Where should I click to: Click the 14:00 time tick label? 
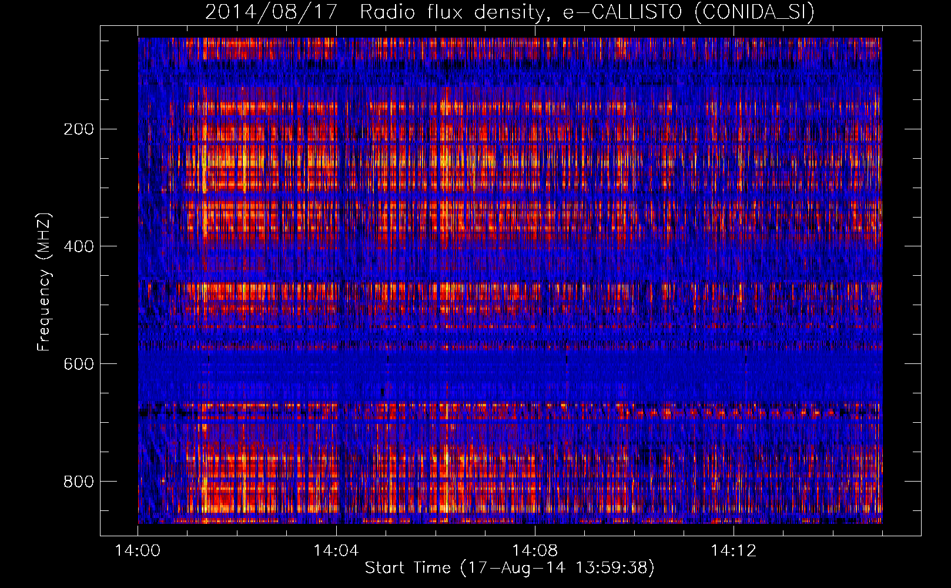point(138,550)
